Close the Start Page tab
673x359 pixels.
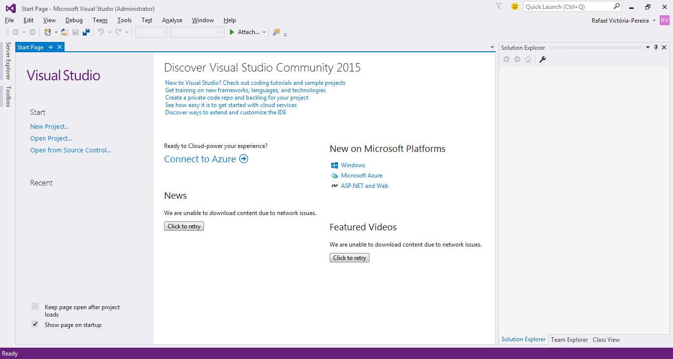coord(60,47)
